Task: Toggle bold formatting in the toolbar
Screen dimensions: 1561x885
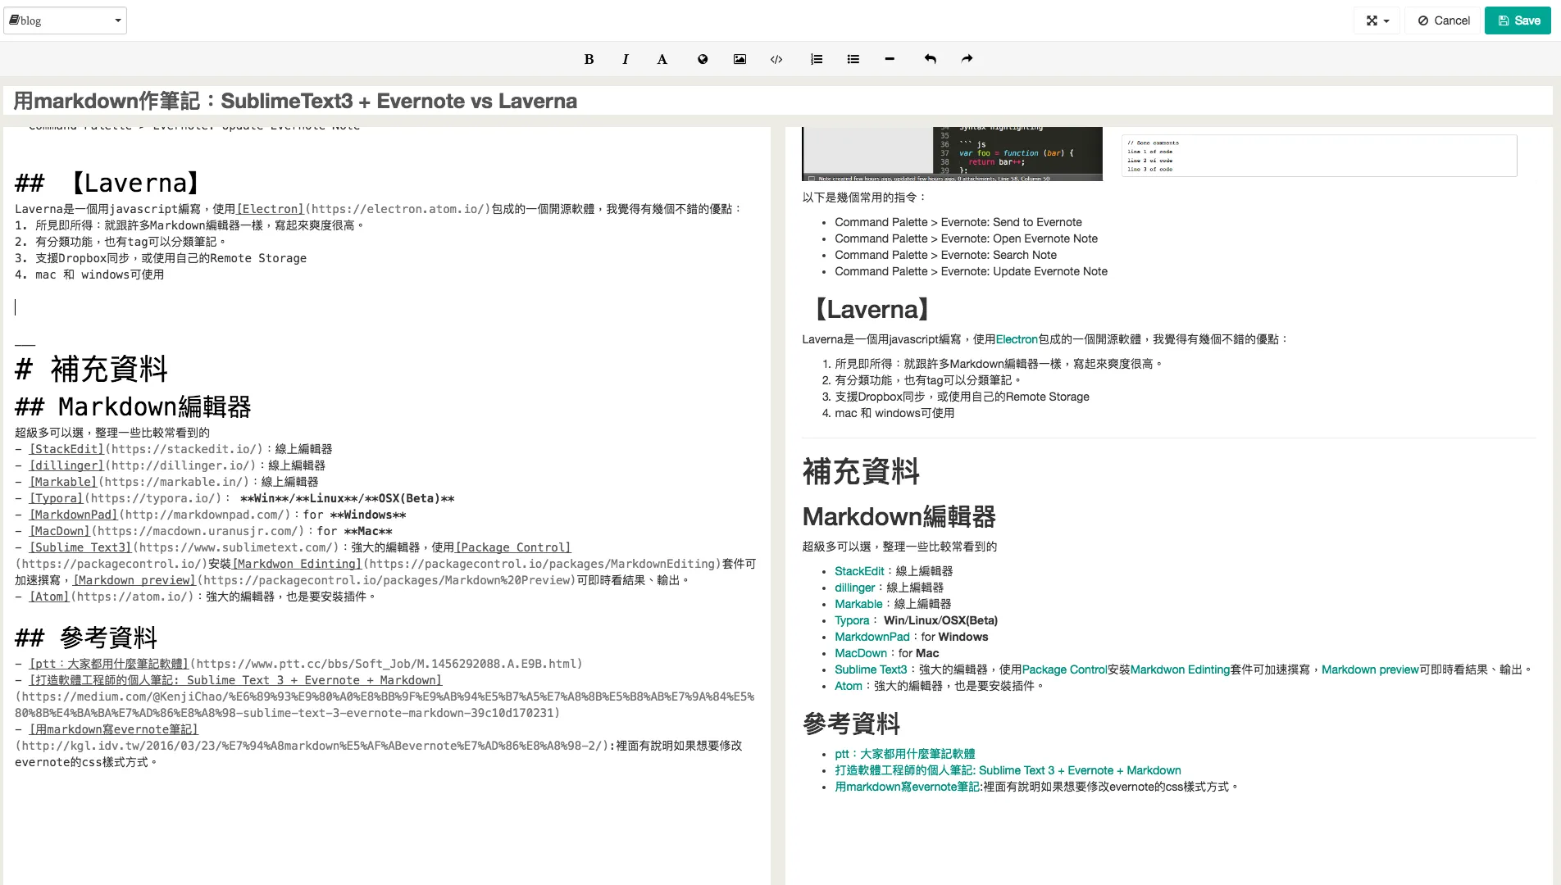Action: click(x=588, y=58)
